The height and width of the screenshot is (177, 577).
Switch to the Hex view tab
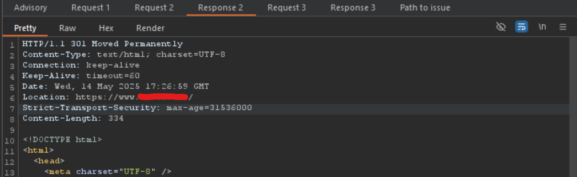click(x=106, y=28)
